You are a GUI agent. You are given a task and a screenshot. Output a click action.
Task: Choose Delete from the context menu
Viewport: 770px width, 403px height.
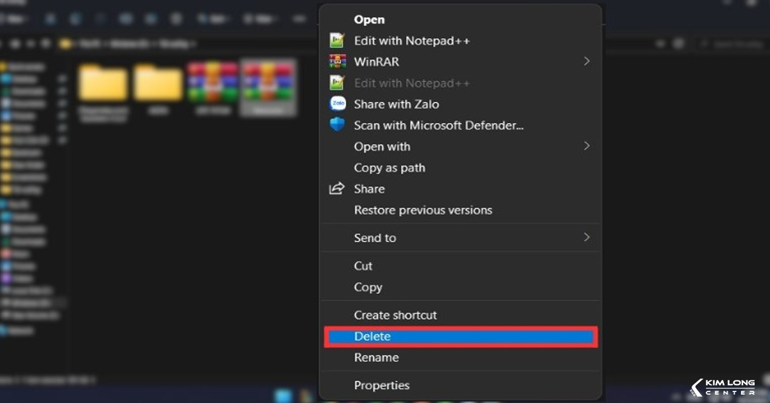(372, 336)
